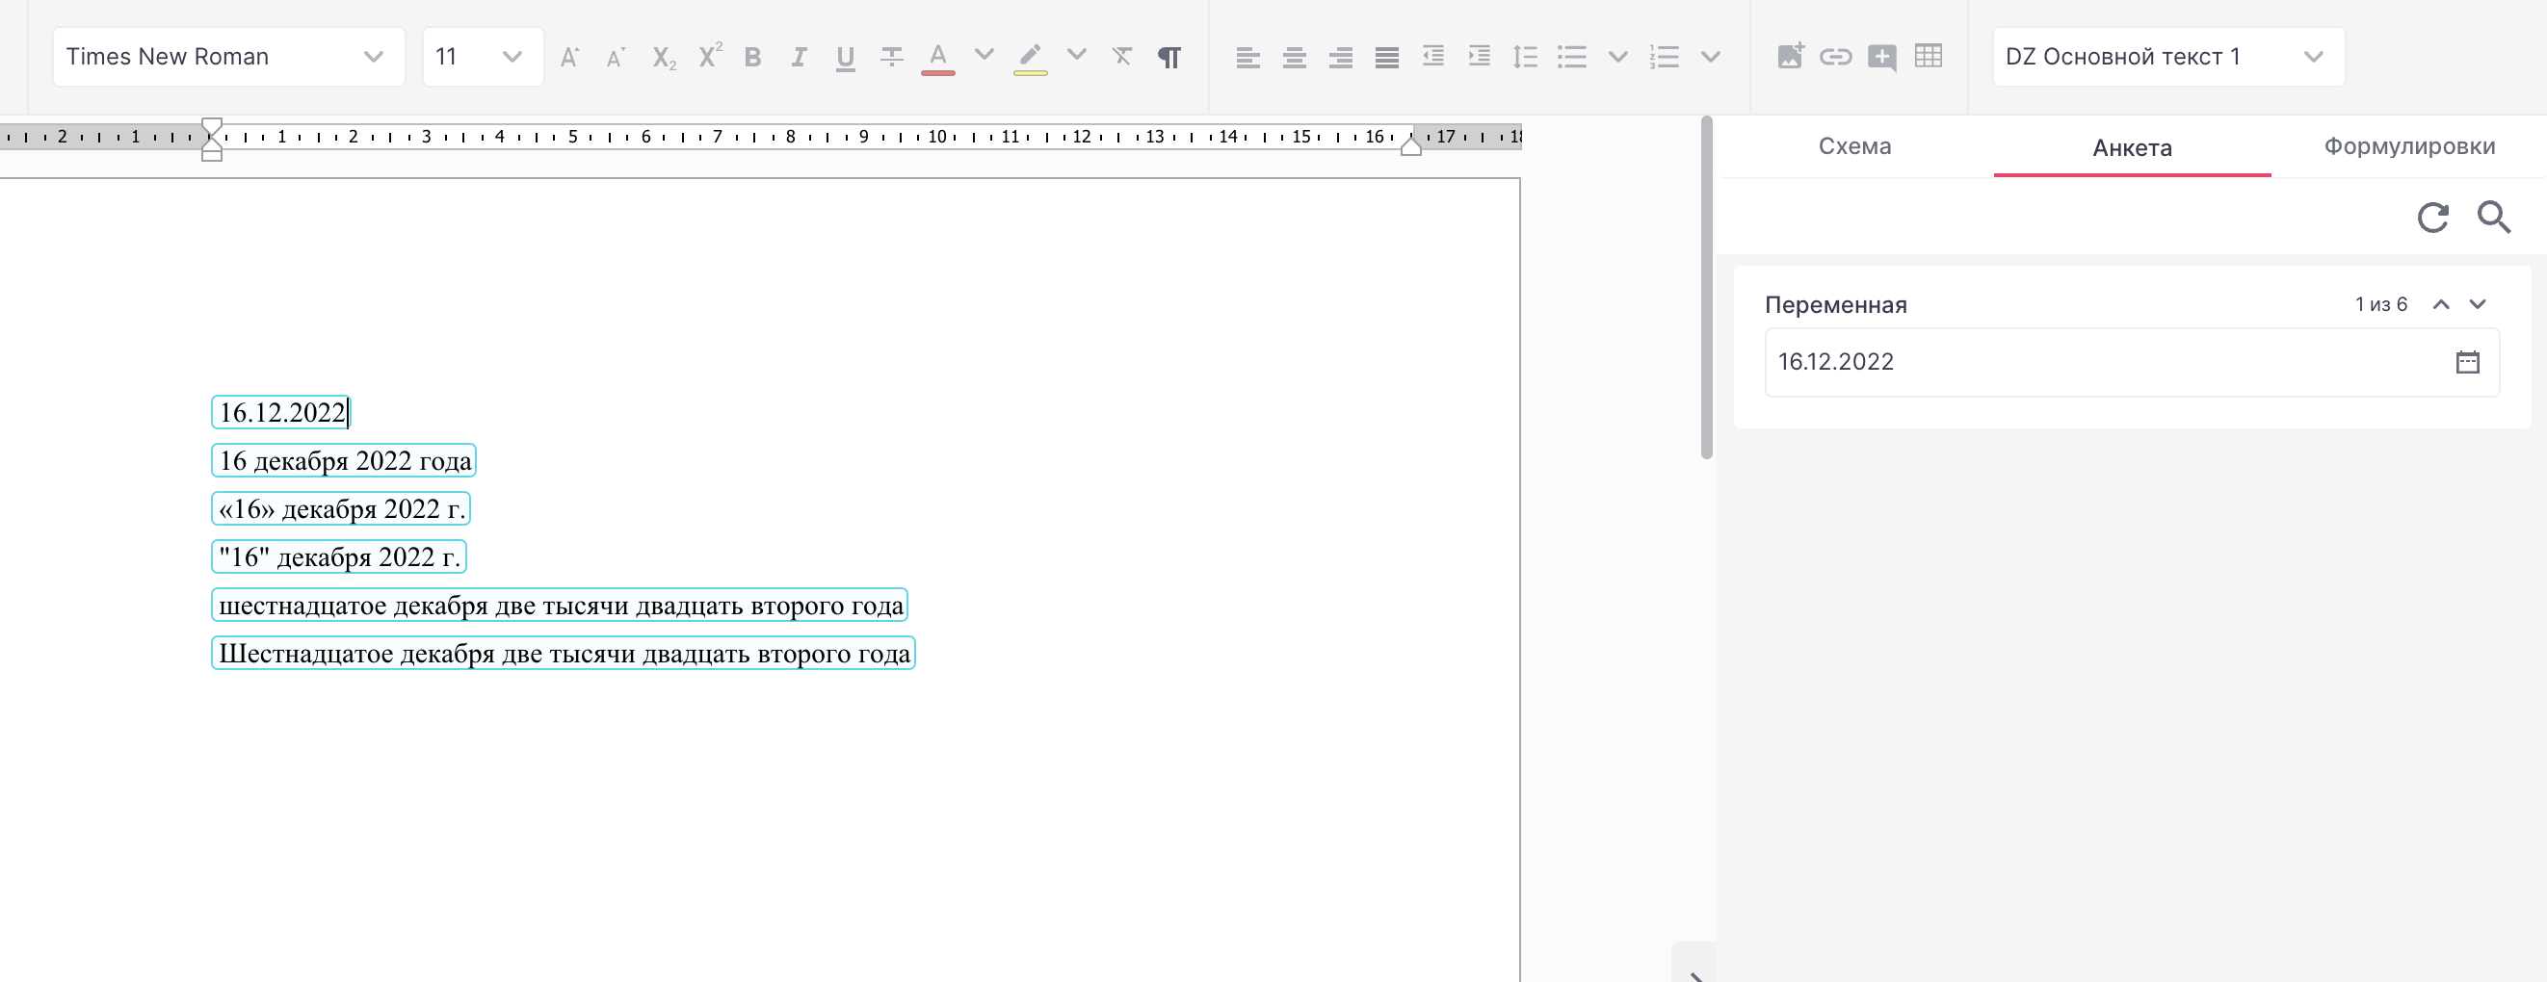Viewport: 2547px width, 982px height.
Task: Select lowercase 'шестнадцатое декабря' variable
Action: point(560,605)
